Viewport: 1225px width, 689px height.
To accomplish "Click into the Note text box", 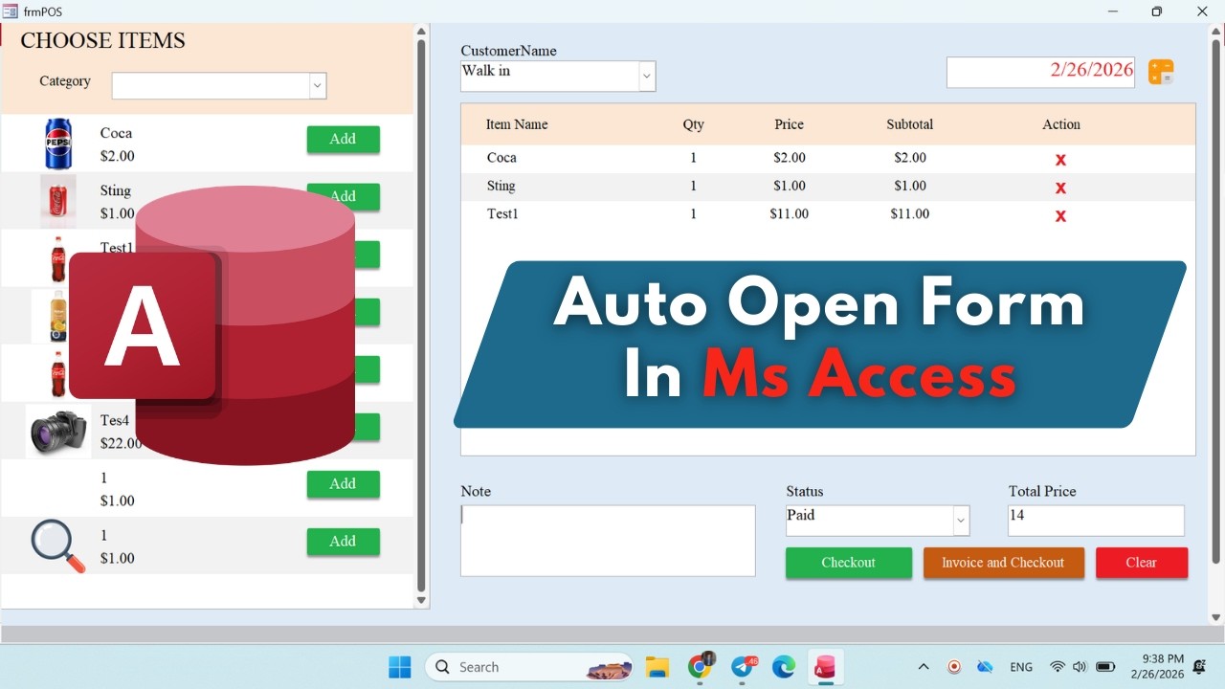I will point(608,541).
